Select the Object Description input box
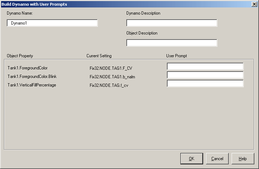Screen dimensions: 259x169 tap(171, 43)
